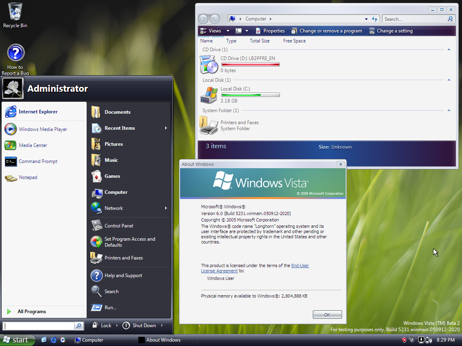Sort by the Total Size column header
Screen dimensions: 462x346
(x=259, y=41)
